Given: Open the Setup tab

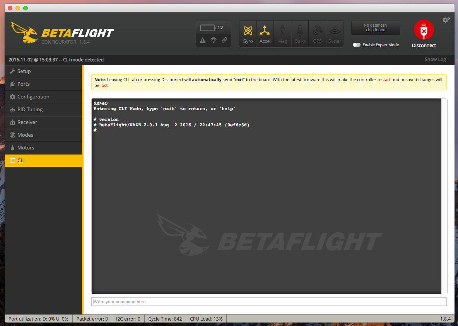Looking at the screenshot, I should point(43,71).
